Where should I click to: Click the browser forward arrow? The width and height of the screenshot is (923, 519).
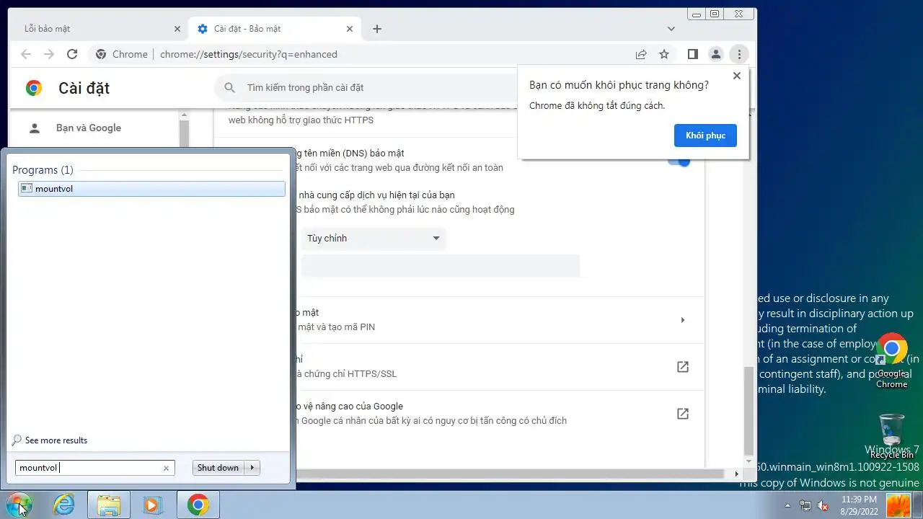click(x=49, y=54)
